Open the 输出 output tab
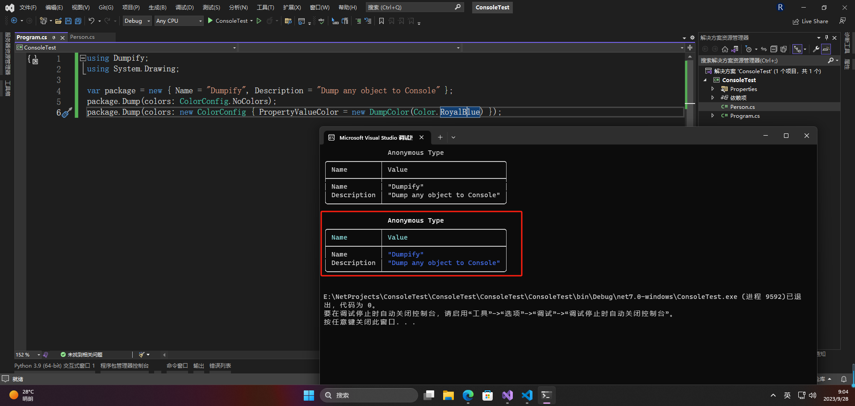The height and width of the screenshot is (406, 855). click(199, 366)
